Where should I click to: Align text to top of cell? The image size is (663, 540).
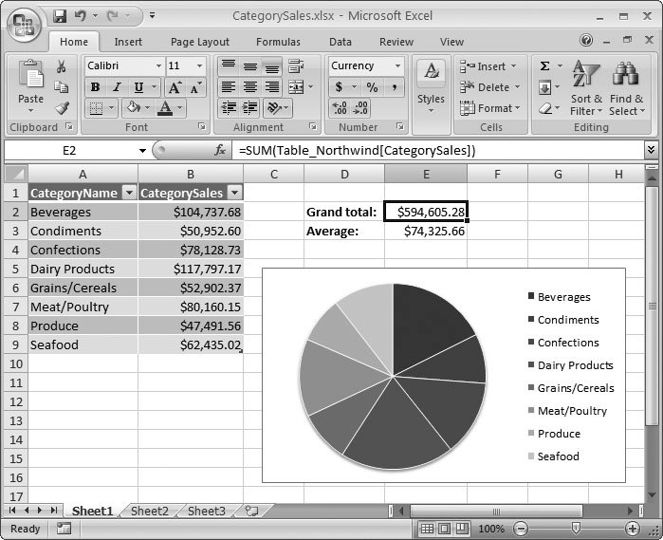(229, 65)
